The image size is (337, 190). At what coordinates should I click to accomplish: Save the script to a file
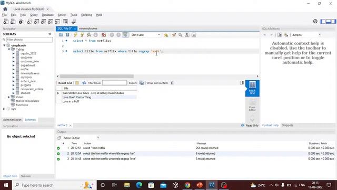pos(67,35)
